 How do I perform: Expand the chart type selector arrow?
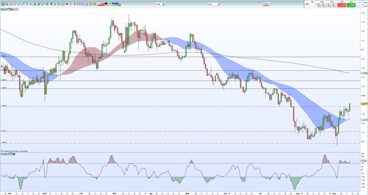point(270,4)
